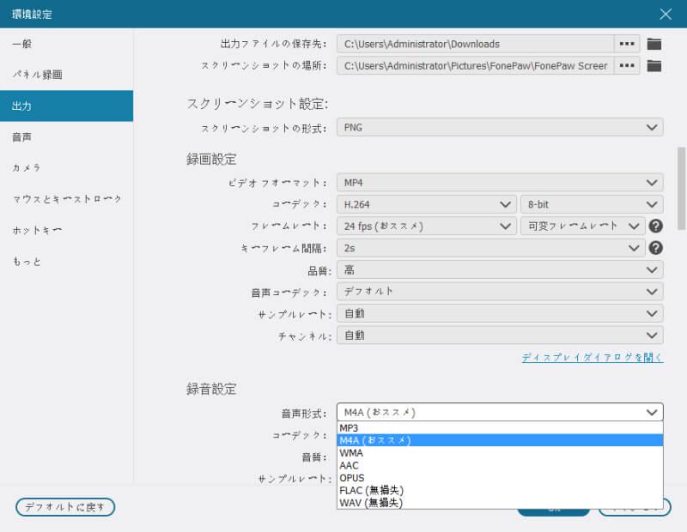Open the もっと settings tab
This screenshot has height=532, width=687.
click(x=67, y=262)
